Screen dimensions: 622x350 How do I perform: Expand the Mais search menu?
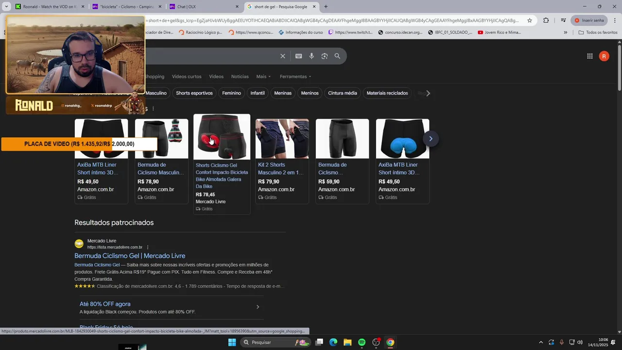click(x=263, y=76)
